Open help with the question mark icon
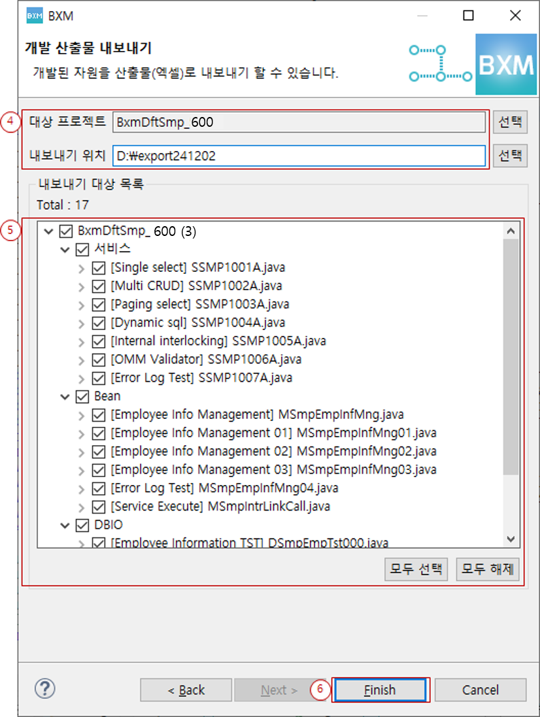Viewport: 540px width, 717px height. tap(44, 689)
